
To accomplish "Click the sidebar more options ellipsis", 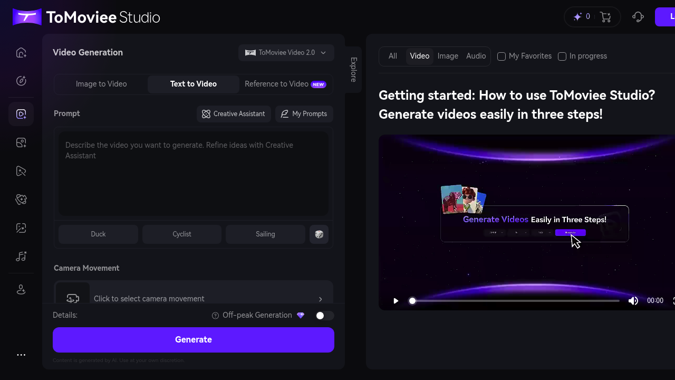I will [x=21, y=355].
